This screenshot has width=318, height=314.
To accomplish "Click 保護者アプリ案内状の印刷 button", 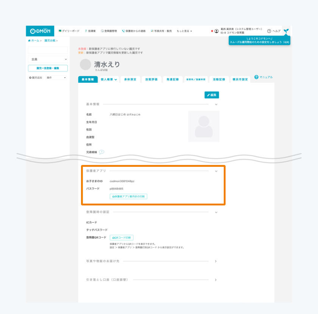I will click(128, 196).
